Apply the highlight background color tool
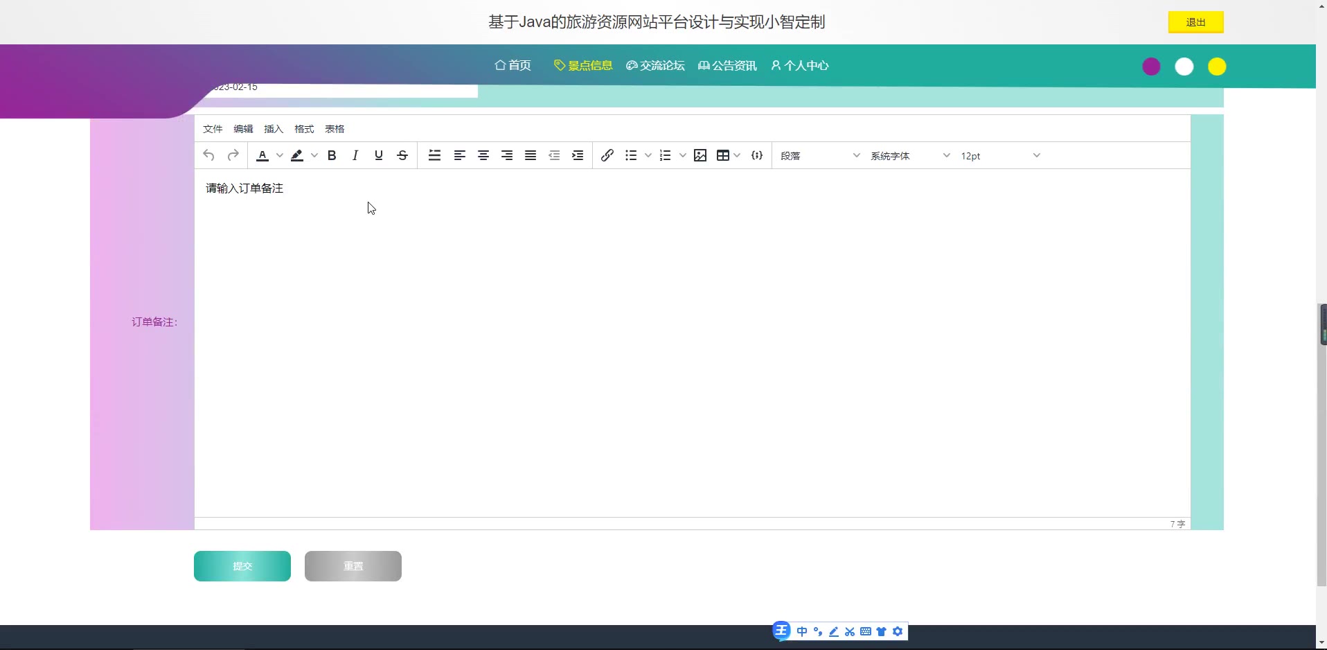Image resolution: width=1327 pixels, height=650 pixels. tap(297, 155)
